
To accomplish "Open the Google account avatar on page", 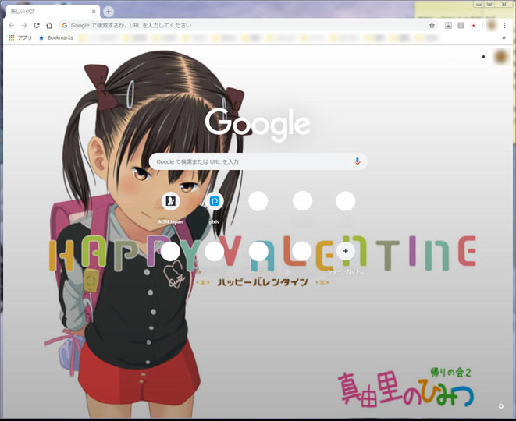I will pos(501,57).
